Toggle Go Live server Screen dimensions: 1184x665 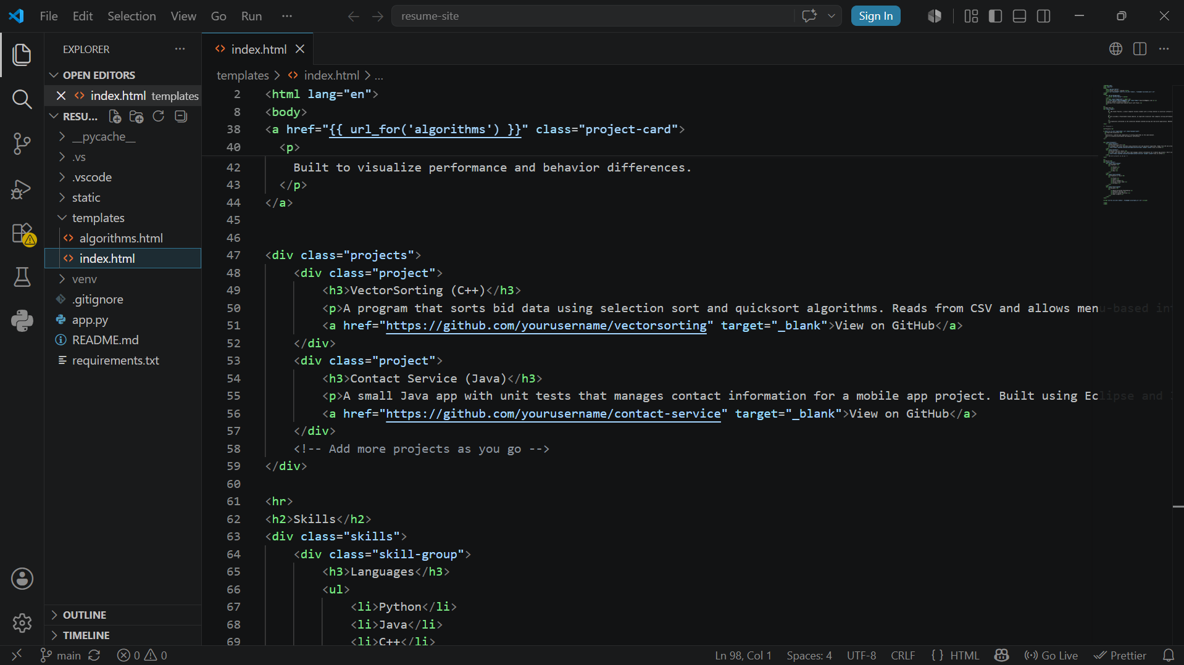[x=1051, y=655]
